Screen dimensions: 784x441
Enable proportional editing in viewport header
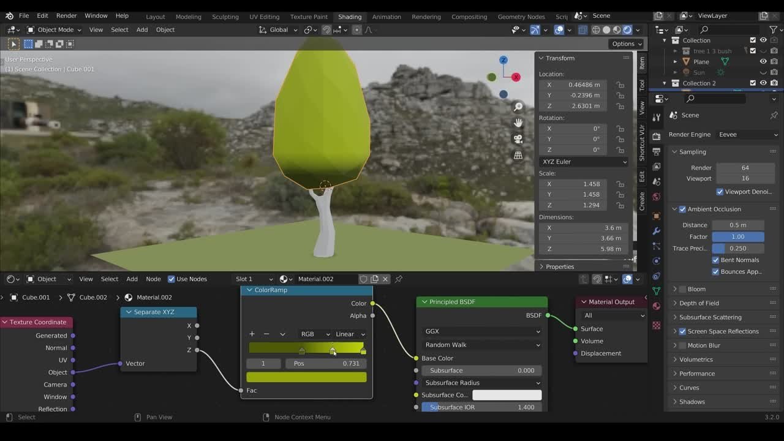pos(356,29)
